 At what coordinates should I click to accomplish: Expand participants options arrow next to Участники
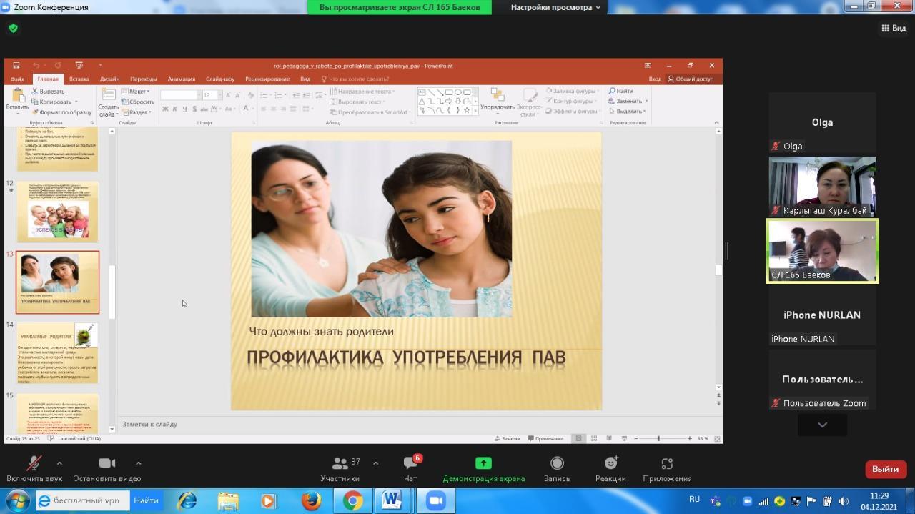pos(376,463)
